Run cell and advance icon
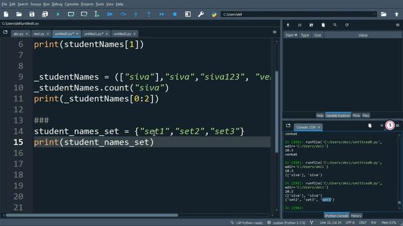403x226 pixels. point(84,14)
